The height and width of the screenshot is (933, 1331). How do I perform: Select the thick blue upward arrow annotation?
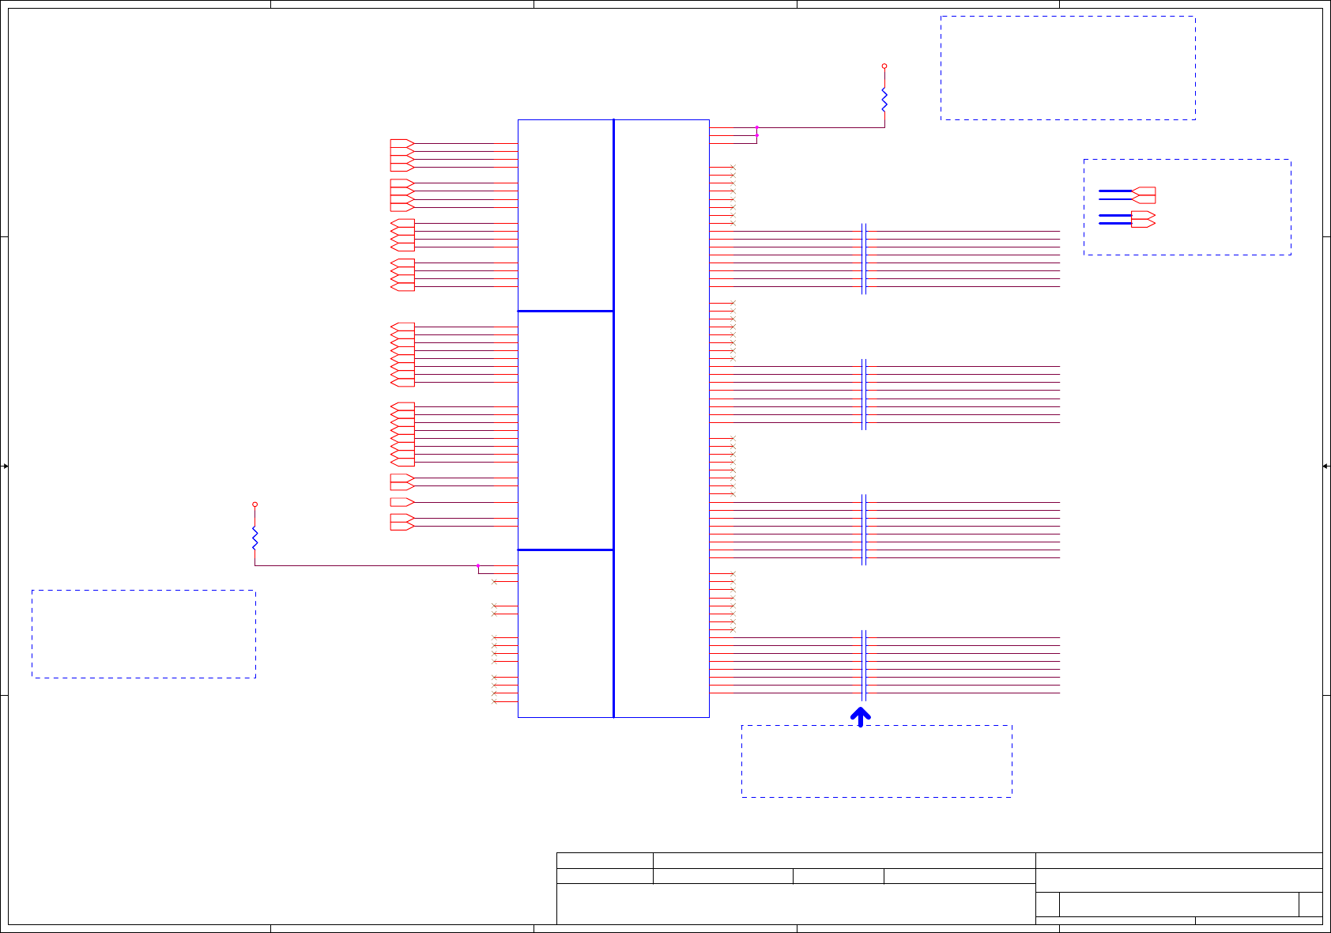click(861, 717)
